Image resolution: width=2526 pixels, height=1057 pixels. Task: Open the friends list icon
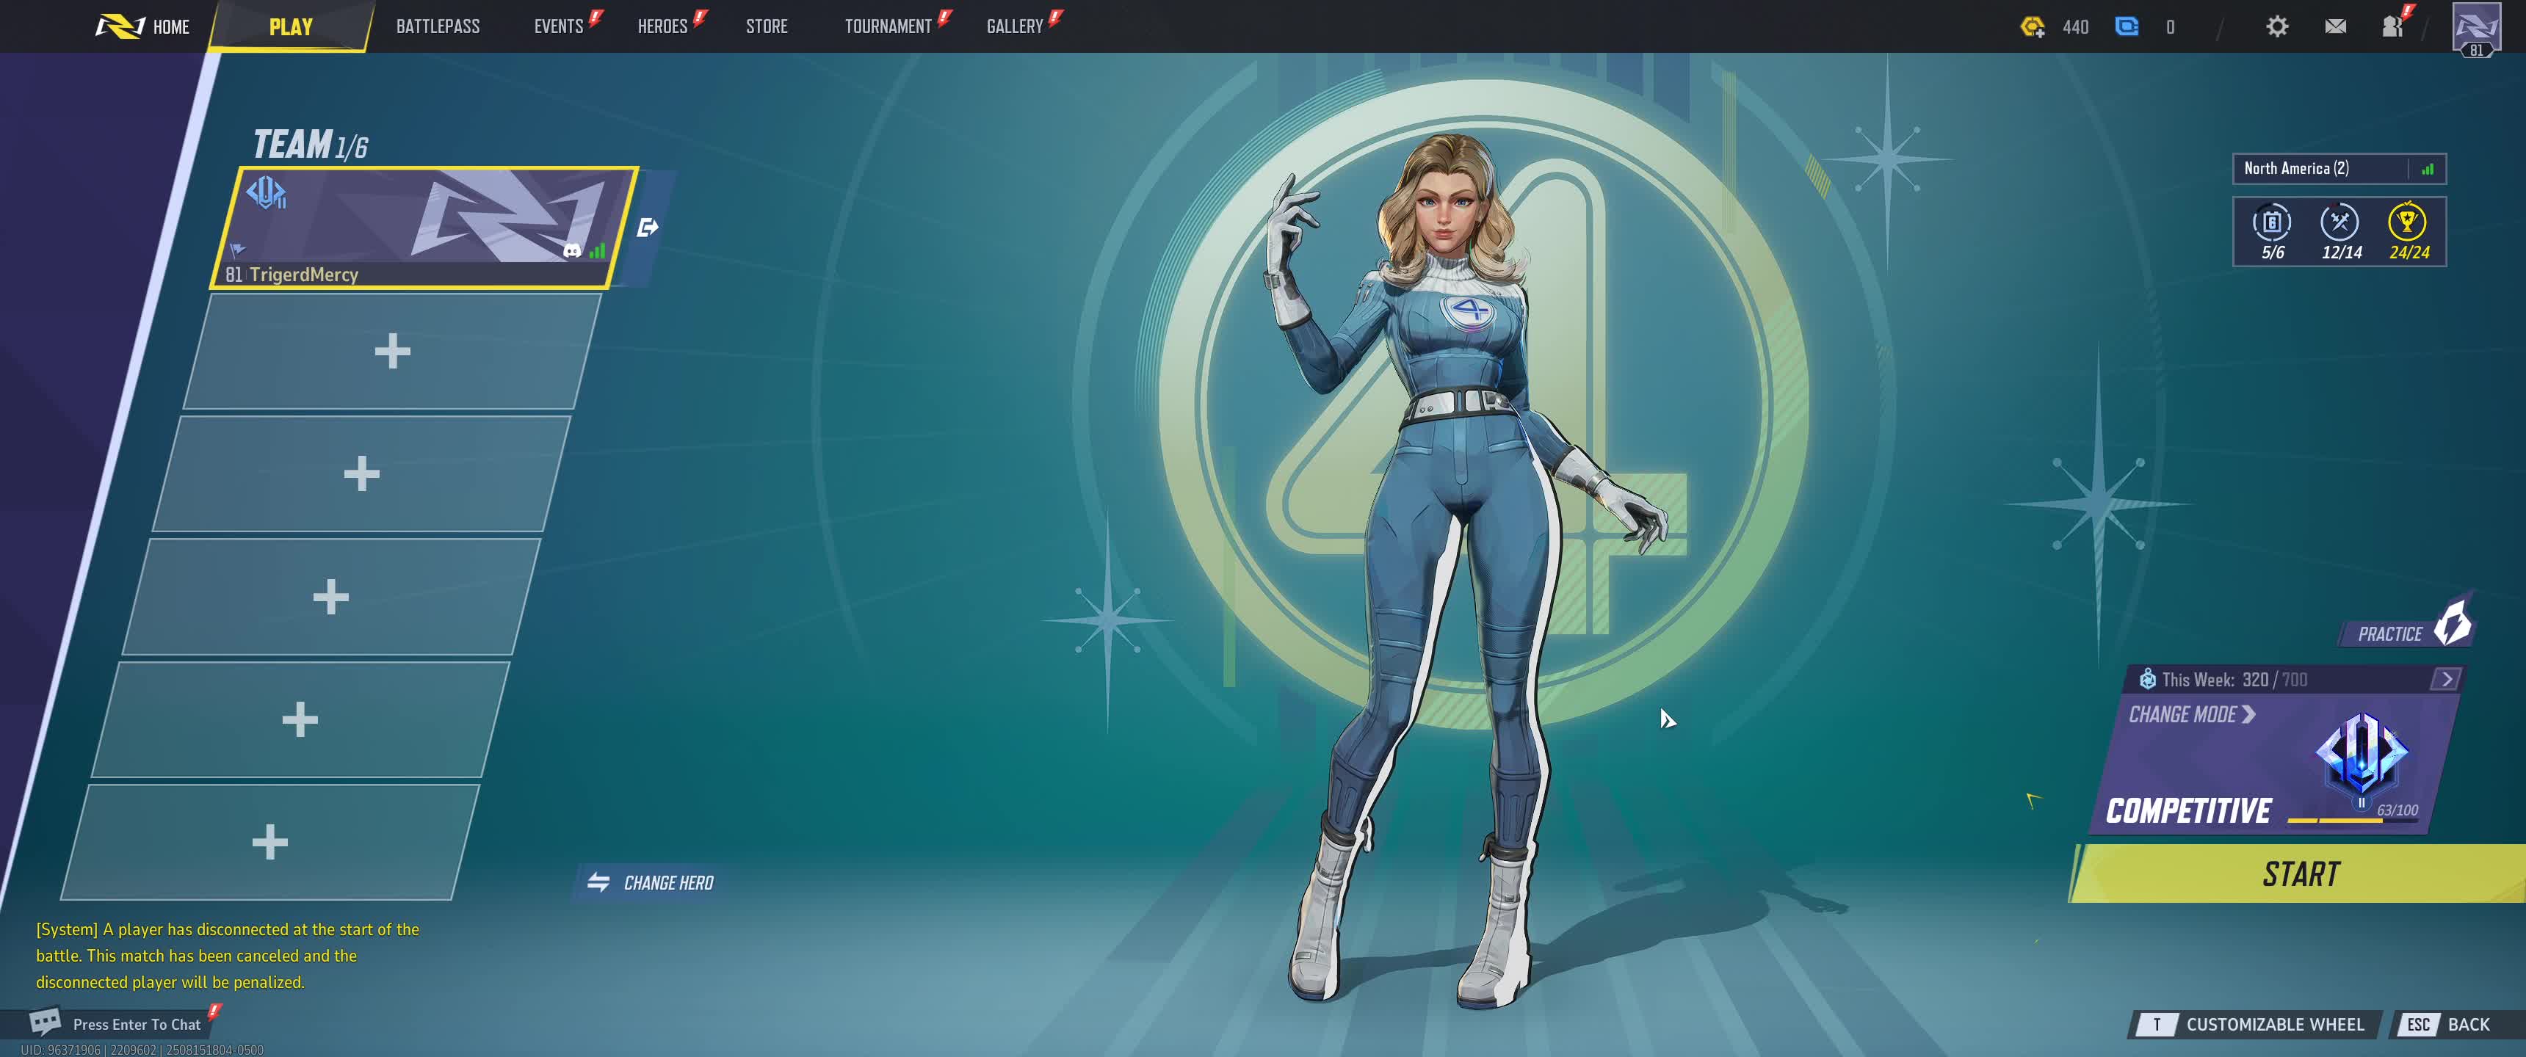point(2392,26)
